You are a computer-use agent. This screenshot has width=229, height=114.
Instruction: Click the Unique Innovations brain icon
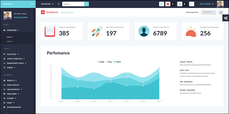[191, 31]
